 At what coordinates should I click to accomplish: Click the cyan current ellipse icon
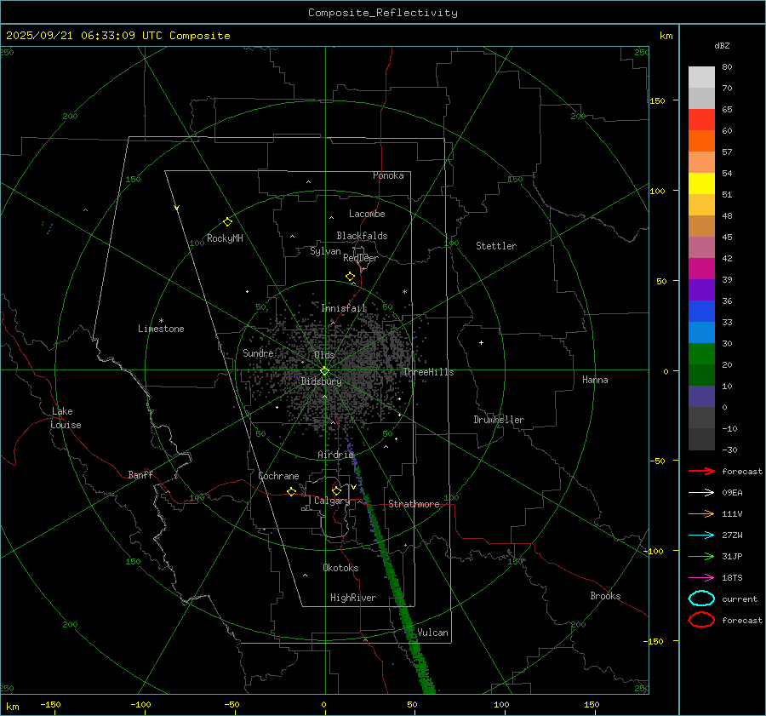tap(701, 599)
